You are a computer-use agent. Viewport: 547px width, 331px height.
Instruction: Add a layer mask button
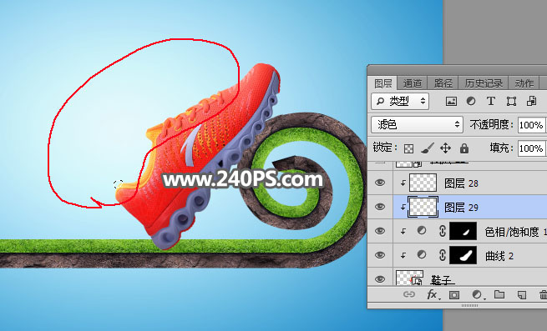[454, 295]
